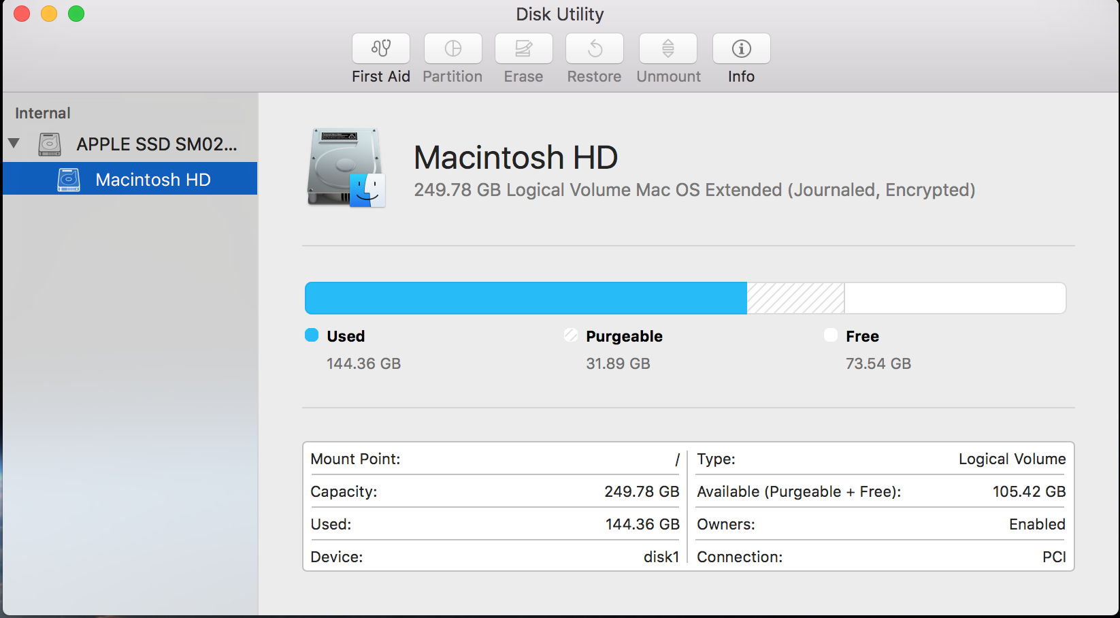Open the Partition tool
Screen dimensions: 1120x618
[x=453, y=48]
